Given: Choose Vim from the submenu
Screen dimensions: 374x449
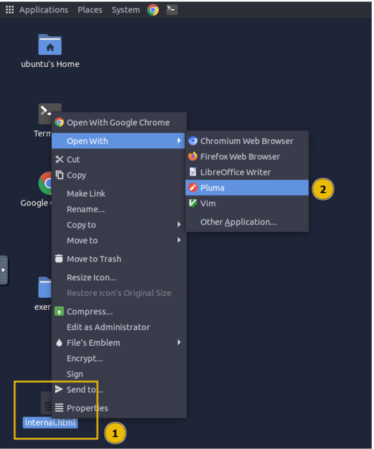Looking at the screenshot, I should (247, 203).
